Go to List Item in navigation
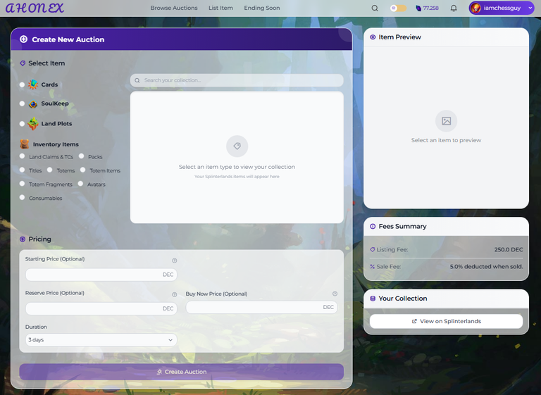This screenshot has width=541, height=395. pos(220,8)
